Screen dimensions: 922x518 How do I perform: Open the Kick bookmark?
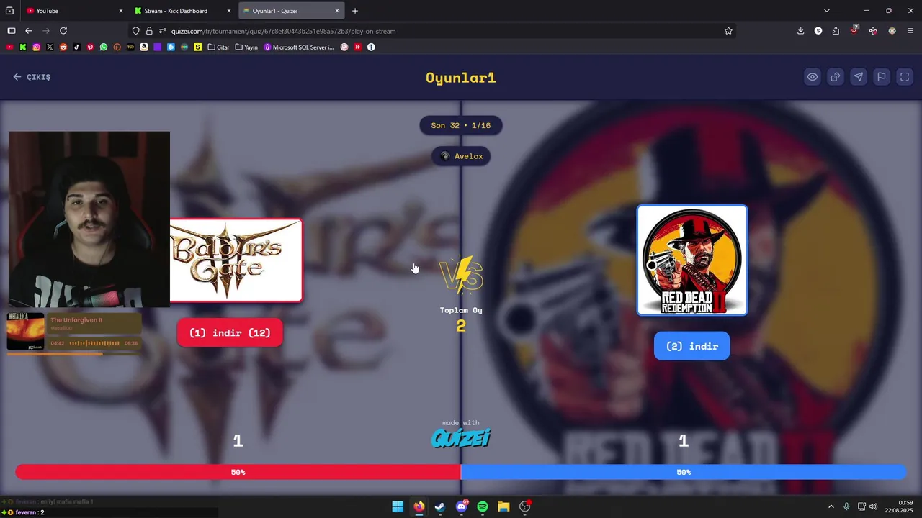tap(23, 47)
